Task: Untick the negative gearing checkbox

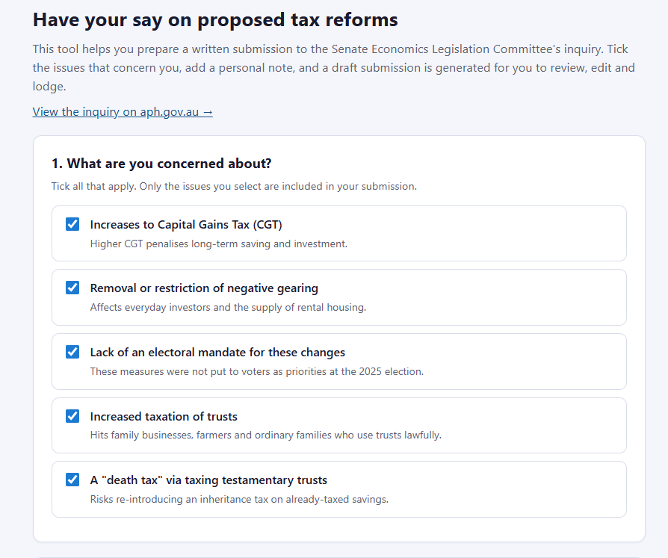Action: [72, 288]
